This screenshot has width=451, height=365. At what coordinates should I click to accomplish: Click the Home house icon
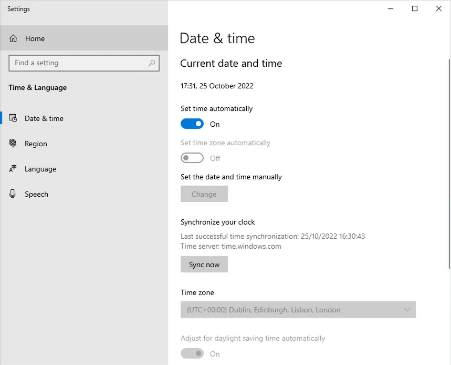13,38
